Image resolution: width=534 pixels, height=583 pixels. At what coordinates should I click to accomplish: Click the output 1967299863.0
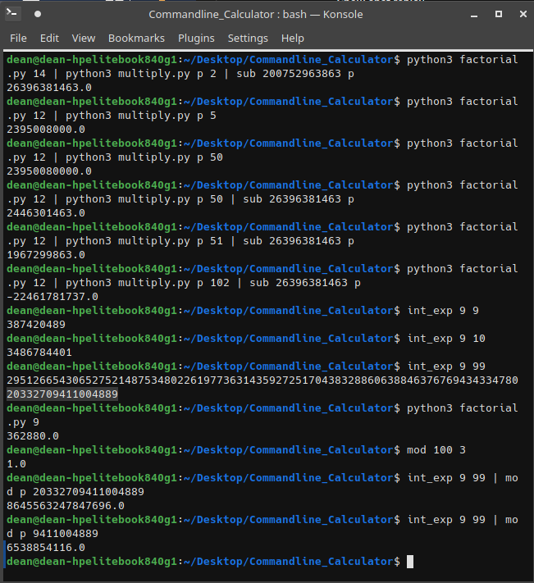click(x=46, y=255)
